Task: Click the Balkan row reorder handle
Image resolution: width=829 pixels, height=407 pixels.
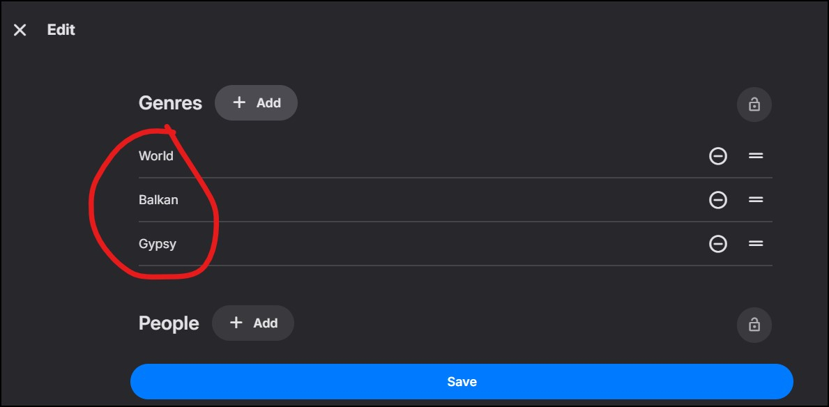Action: (756, 200)
